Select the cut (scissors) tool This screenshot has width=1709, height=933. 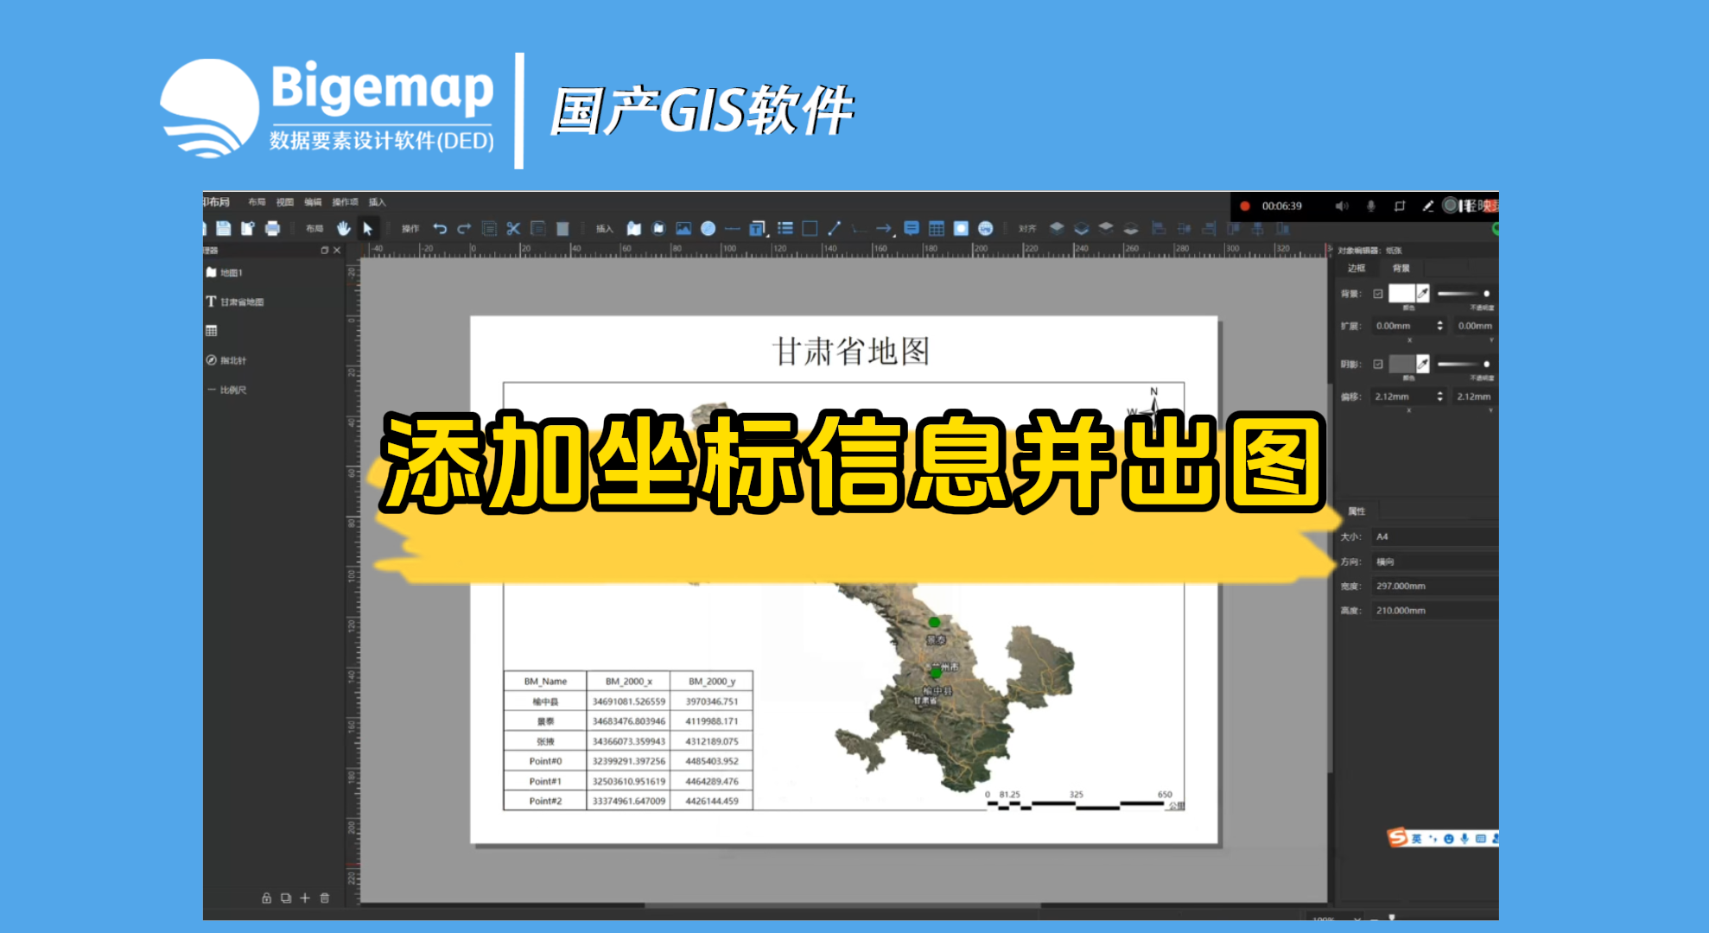click(x=514, y=228)
